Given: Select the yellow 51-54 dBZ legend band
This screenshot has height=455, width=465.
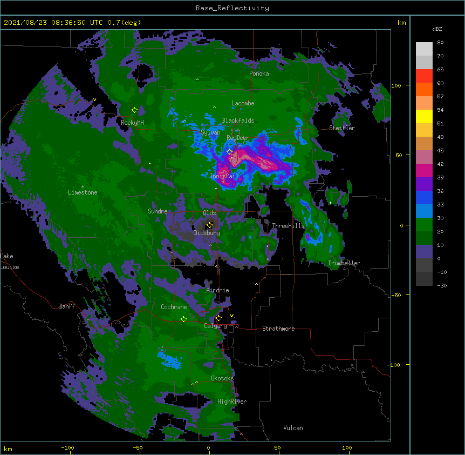Looking at the screenshot, I should click(x=424, y=116).
